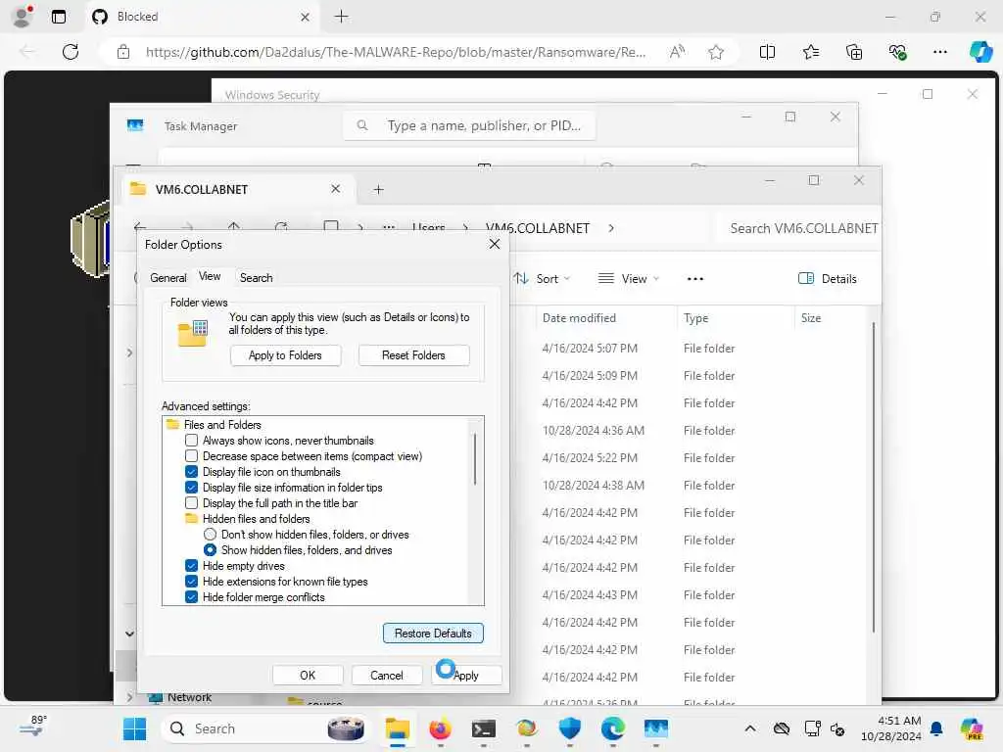
Task: Expand breadcrumb chevron after VM6.COLLABNET
Action: pyautogui.click(x=611, y=228)
